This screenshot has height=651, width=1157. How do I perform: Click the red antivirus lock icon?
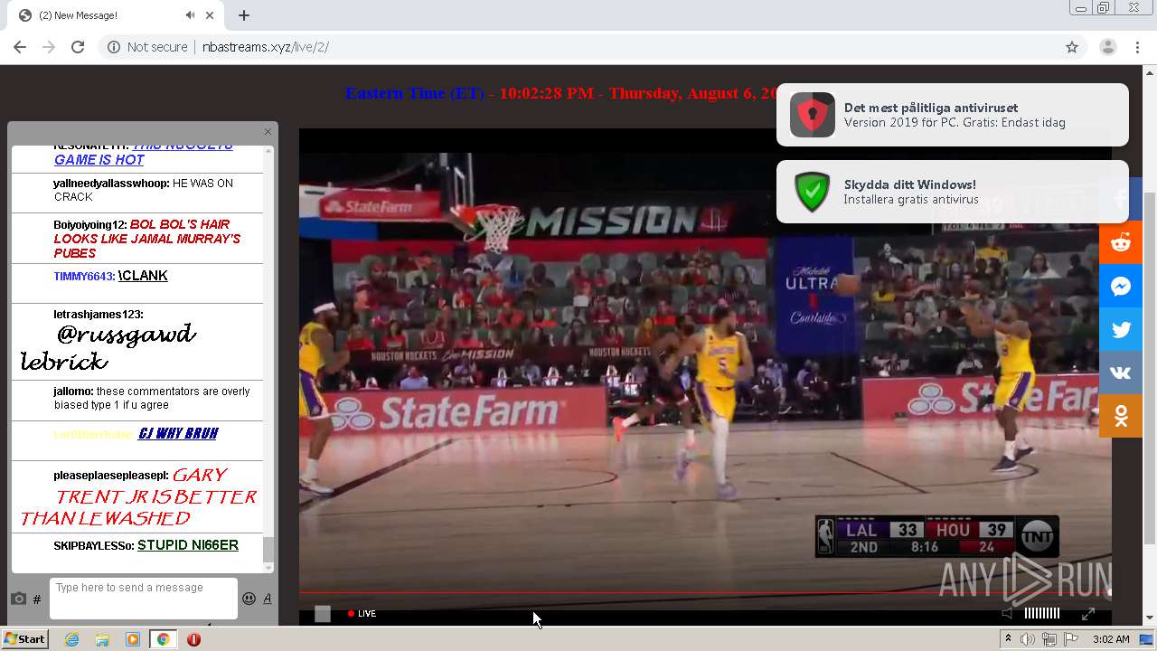pyautogui.click(x=812, y=115)
